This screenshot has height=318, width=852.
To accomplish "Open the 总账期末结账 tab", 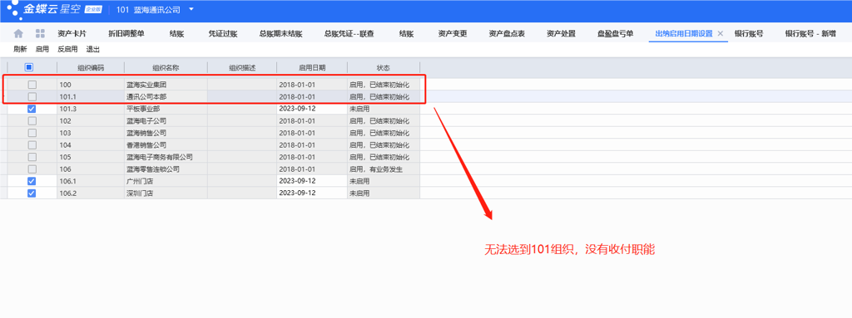I will pyautogui.click(x=281, y=34).
